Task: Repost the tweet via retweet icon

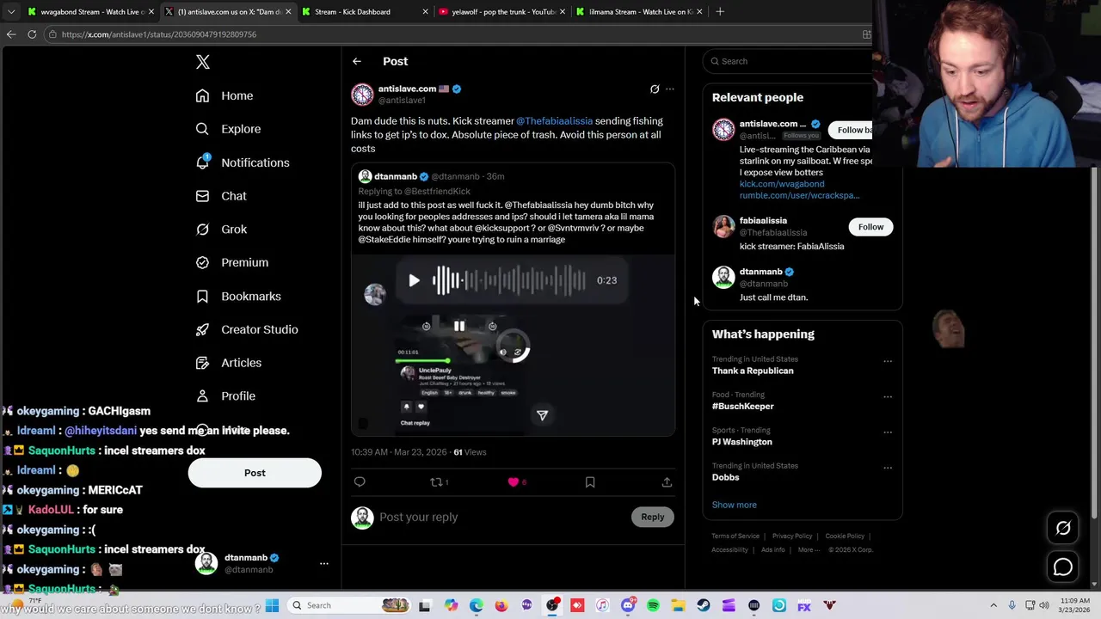Action: coord(436,482)
